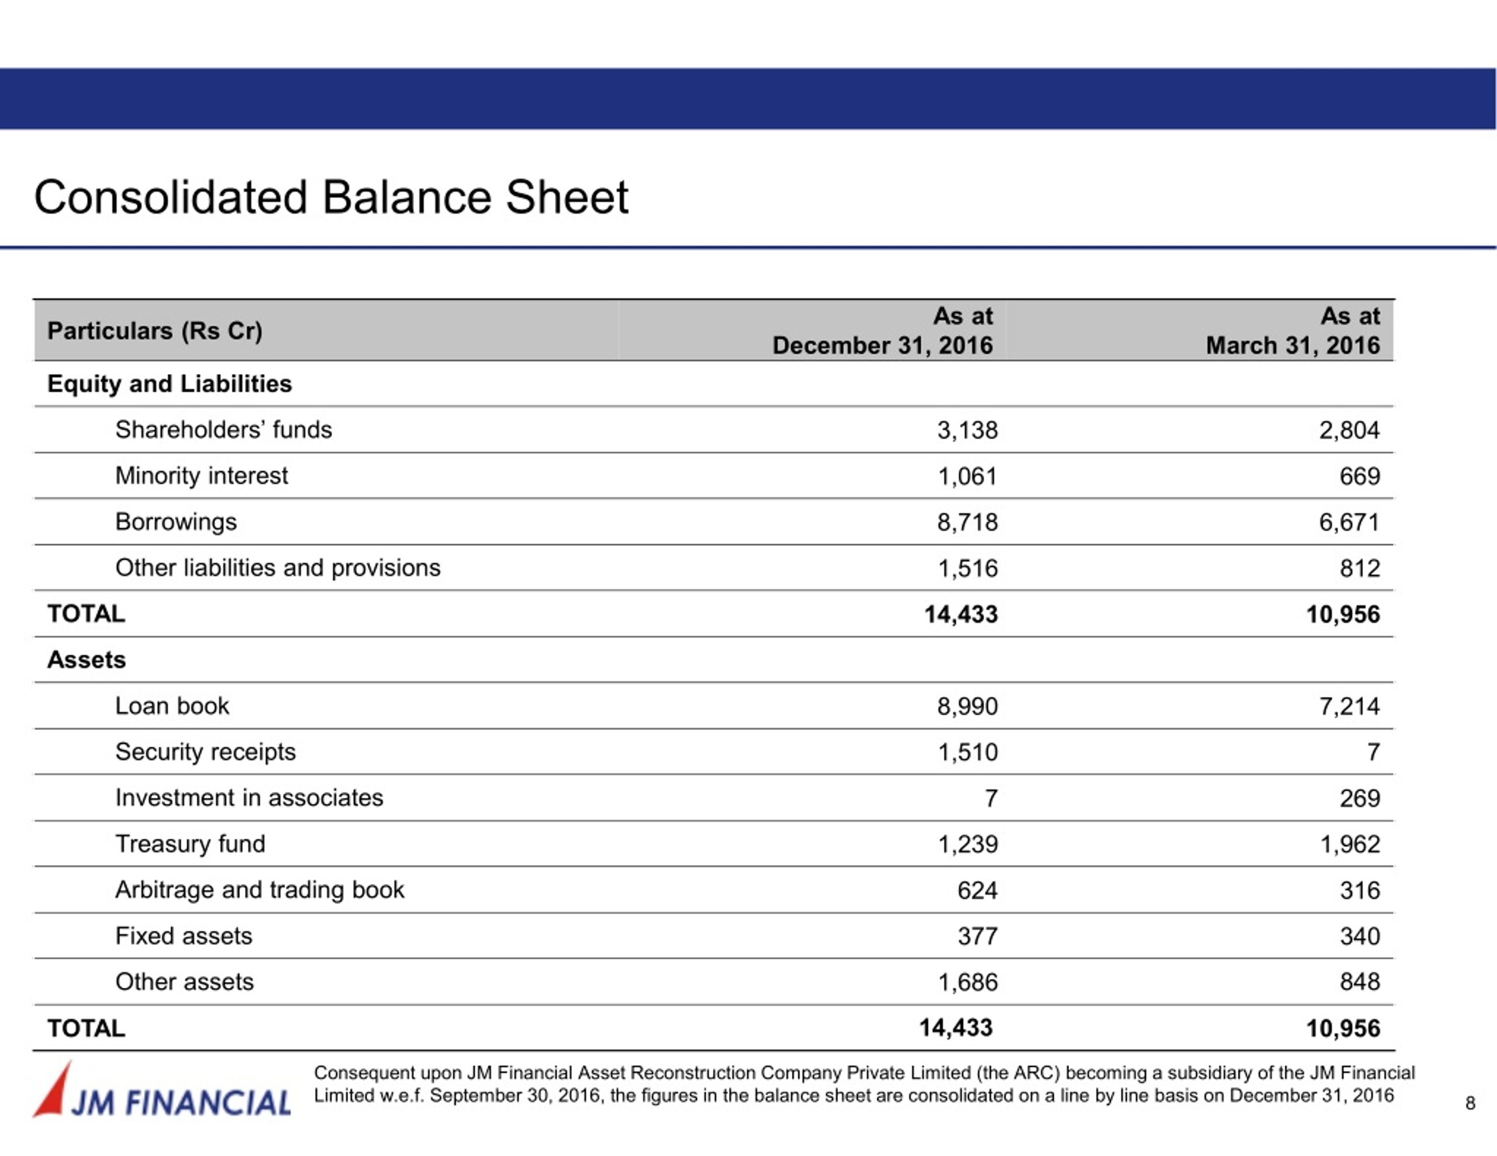Viewport: 1497px width, 1156px height.
Task: Click Investment in associates December value 7
Action: point(991,798)
